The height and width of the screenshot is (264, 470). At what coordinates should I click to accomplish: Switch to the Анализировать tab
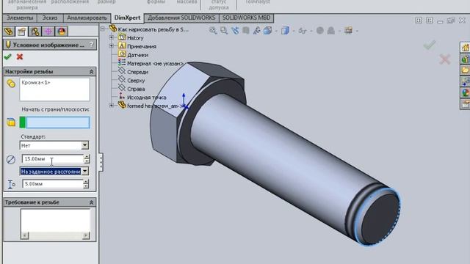tap(87, 18)
